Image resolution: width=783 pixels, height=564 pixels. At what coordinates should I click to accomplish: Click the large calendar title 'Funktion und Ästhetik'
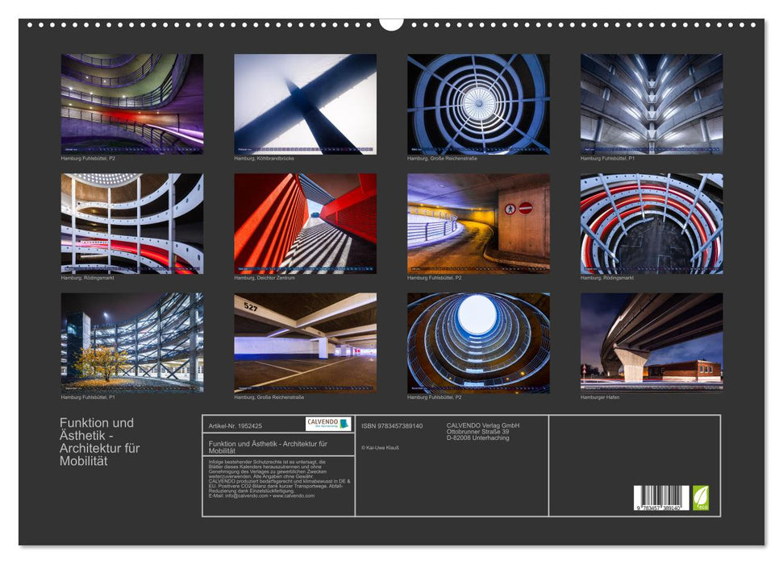tap(98, 442)
